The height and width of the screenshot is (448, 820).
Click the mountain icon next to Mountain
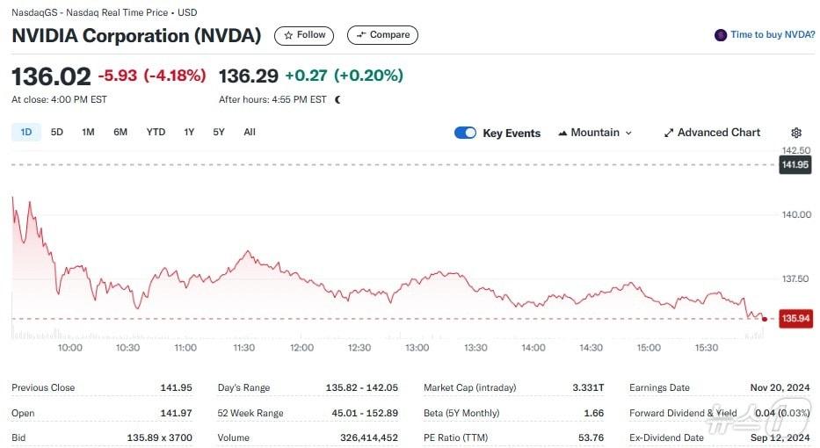[562, 134]
